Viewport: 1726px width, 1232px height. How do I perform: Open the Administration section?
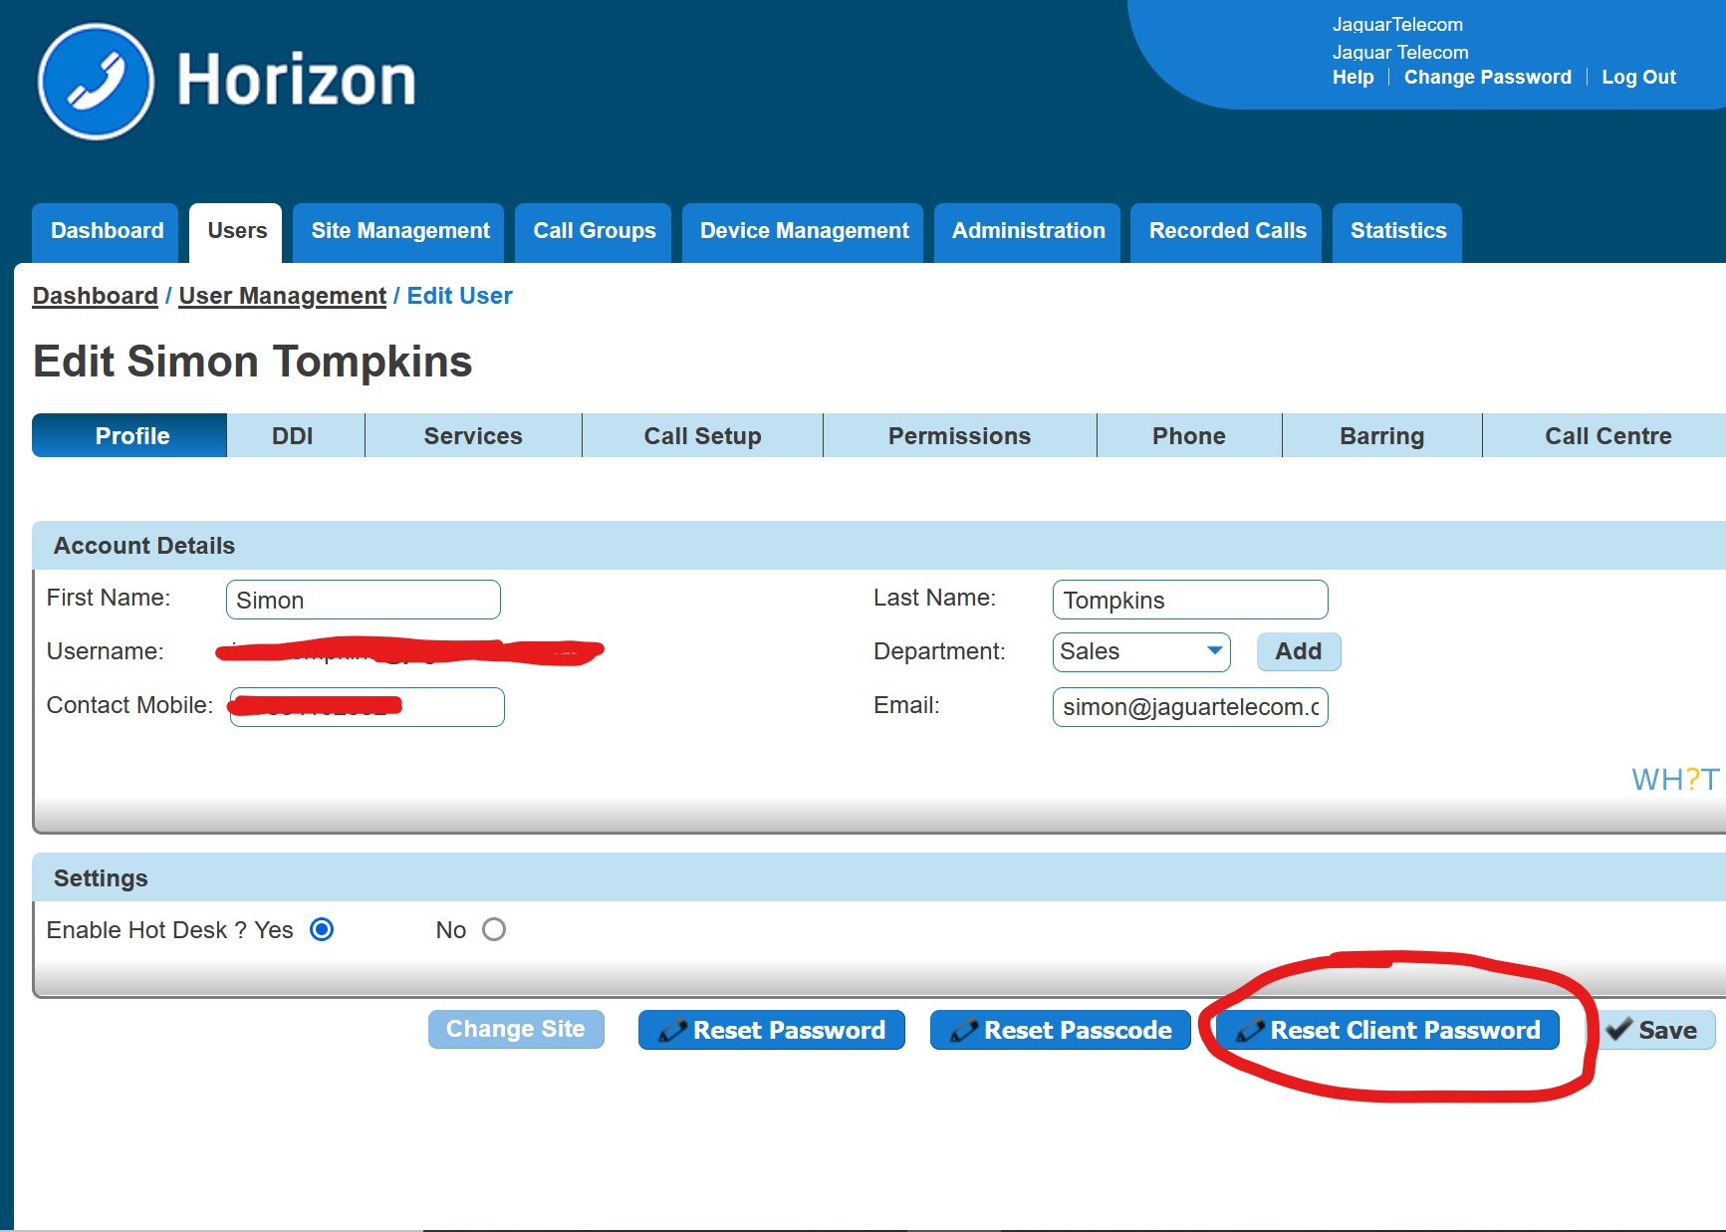(1027, 231)
